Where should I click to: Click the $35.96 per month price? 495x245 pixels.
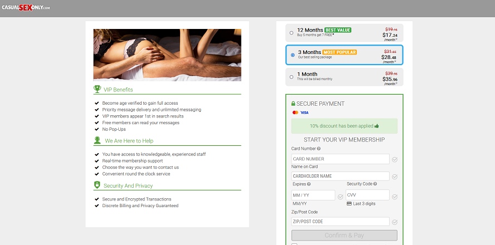click(x=390, y=81)
